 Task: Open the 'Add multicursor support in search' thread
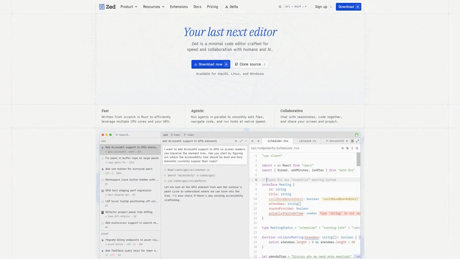(130, 225)
